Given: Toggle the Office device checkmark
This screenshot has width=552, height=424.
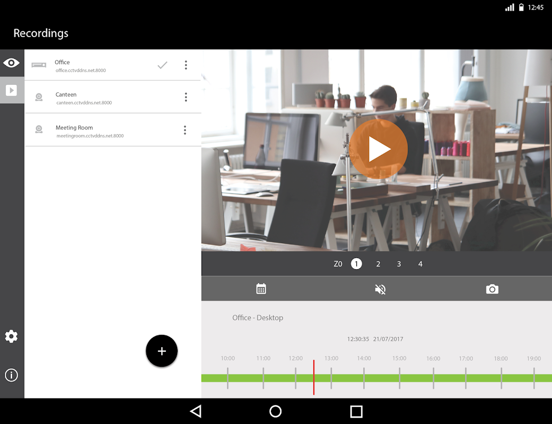Looking at the screenshot, I should [162, 65].
